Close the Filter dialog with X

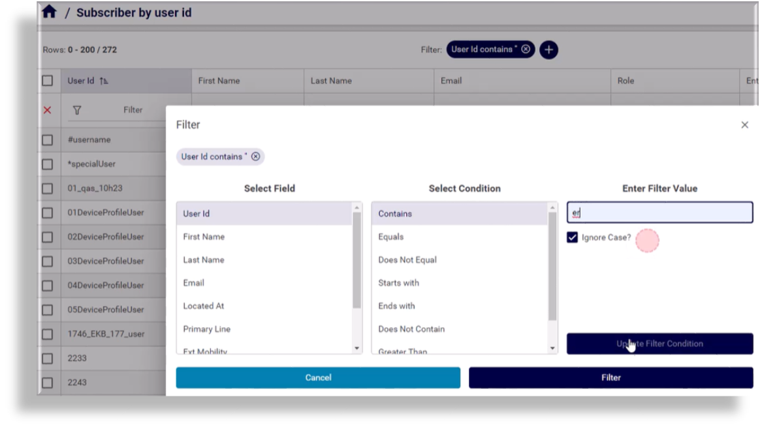[x=744, y=125]
